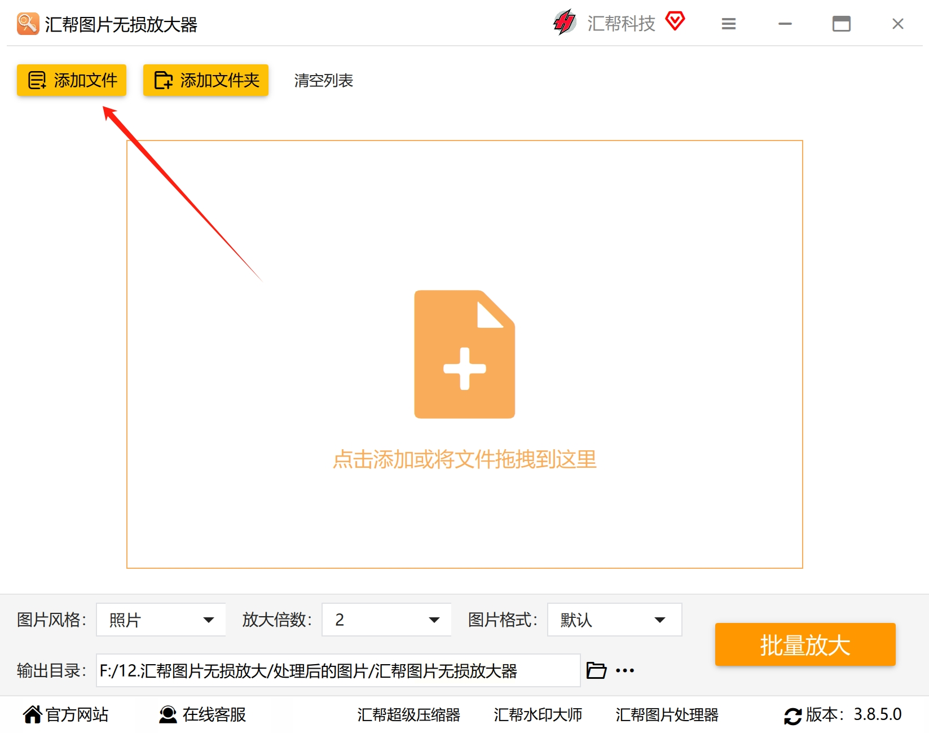Open the hamburger menu icon
Screen dimensions: 929x733
pos(728,24)
